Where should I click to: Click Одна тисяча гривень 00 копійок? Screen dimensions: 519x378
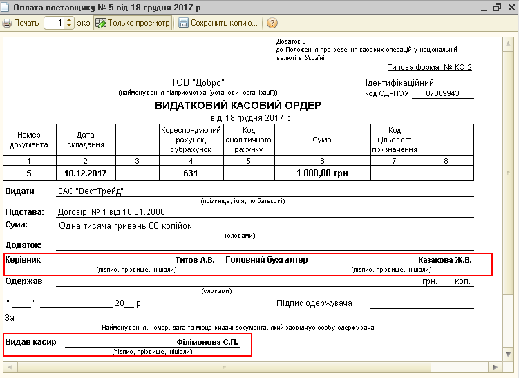pos(125,226)
